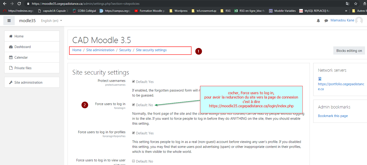This screenshot has height=165, width=367.
Task: Click the Blocks editing on button
Action: (349, 51)
